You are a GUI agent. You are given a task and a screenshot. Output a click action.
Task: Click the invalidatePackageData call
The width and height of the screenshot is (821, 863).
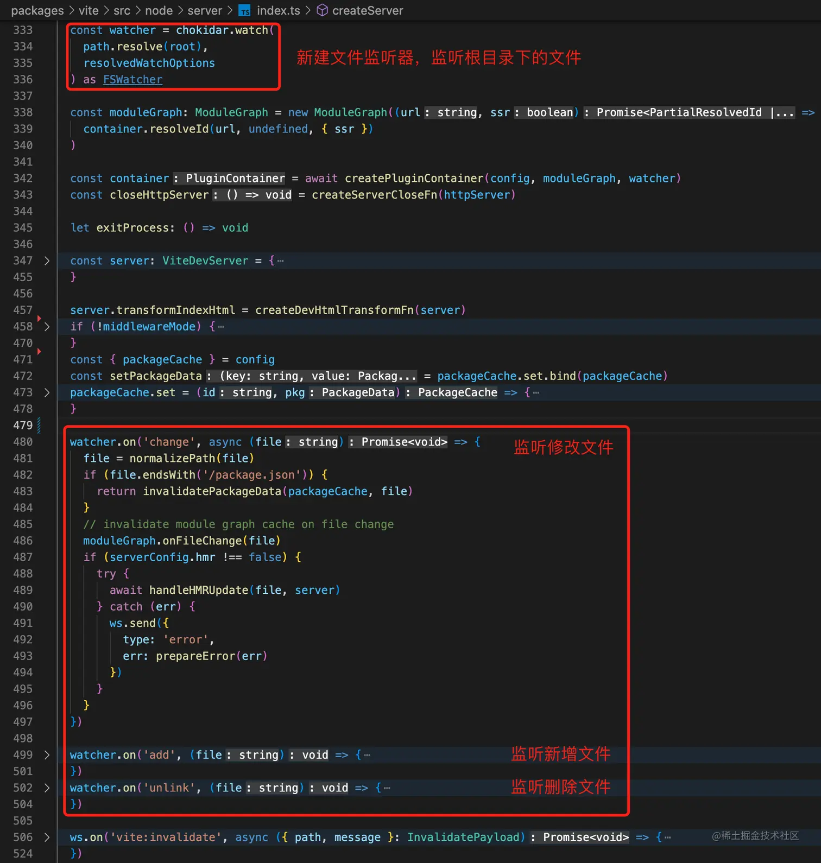[x=212, y=492]
